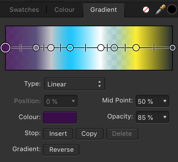This screenshot has height=162, width=178.
Task: Select the dark navy end stop
Action: [x=173, y=48]
